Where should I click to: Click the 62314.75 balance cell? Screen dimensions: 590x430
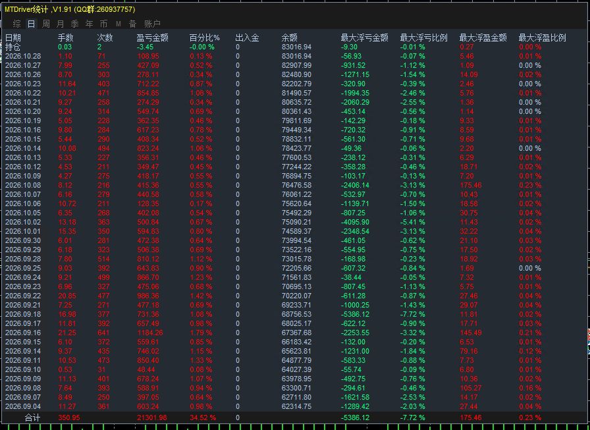click(296, 406)
